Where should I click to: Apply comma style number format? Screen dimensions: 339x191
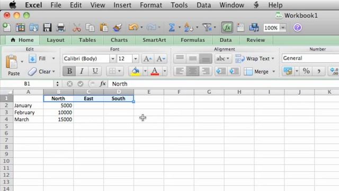[319, 71]
